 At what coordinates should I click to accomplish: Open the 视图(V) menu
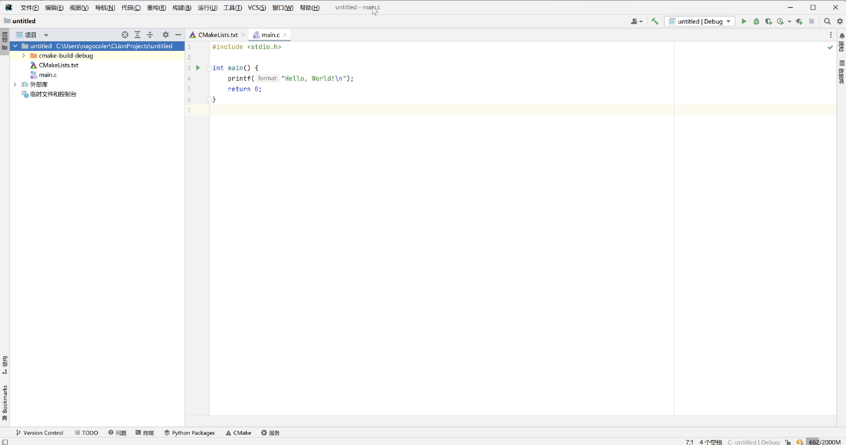(79, 8)
